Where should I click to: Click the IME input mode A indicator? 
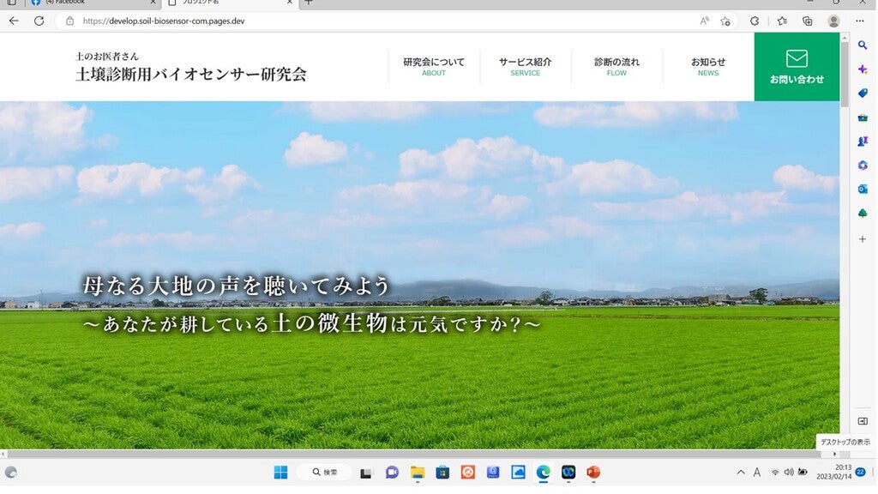pos(757,473)
